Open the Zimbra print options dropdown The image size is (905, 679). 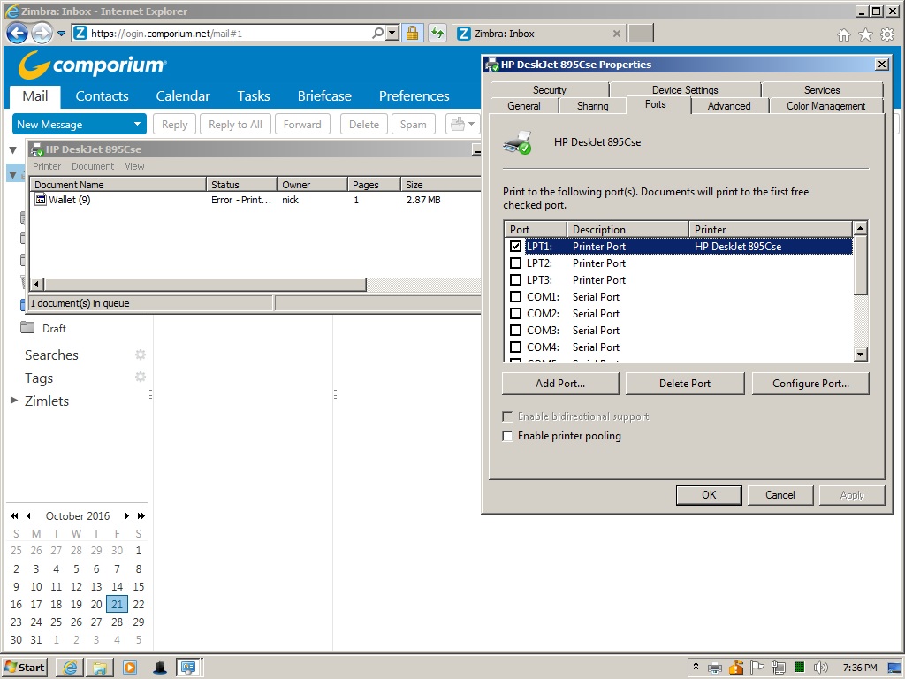pos(472,124)
